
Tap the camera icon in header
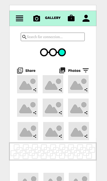click(37, 18)
